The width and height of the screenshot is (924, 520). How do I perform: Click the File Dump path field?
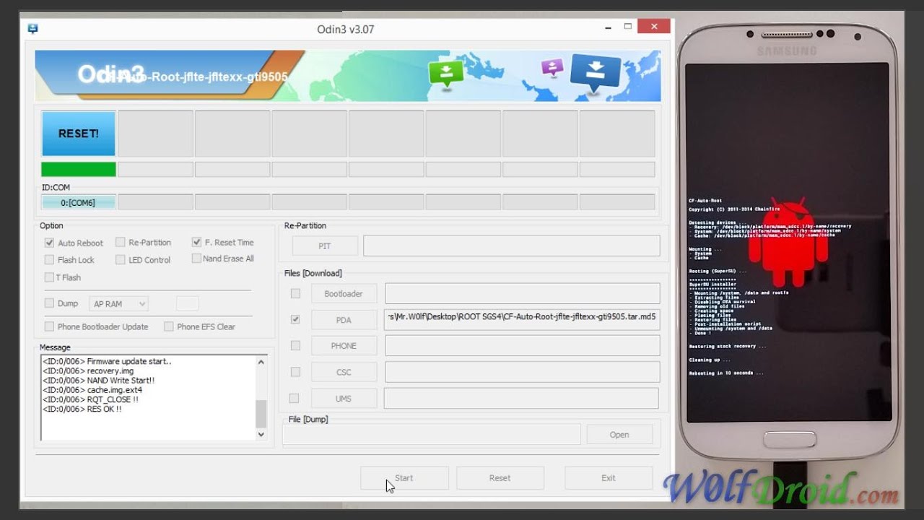[x=432, y=434]
